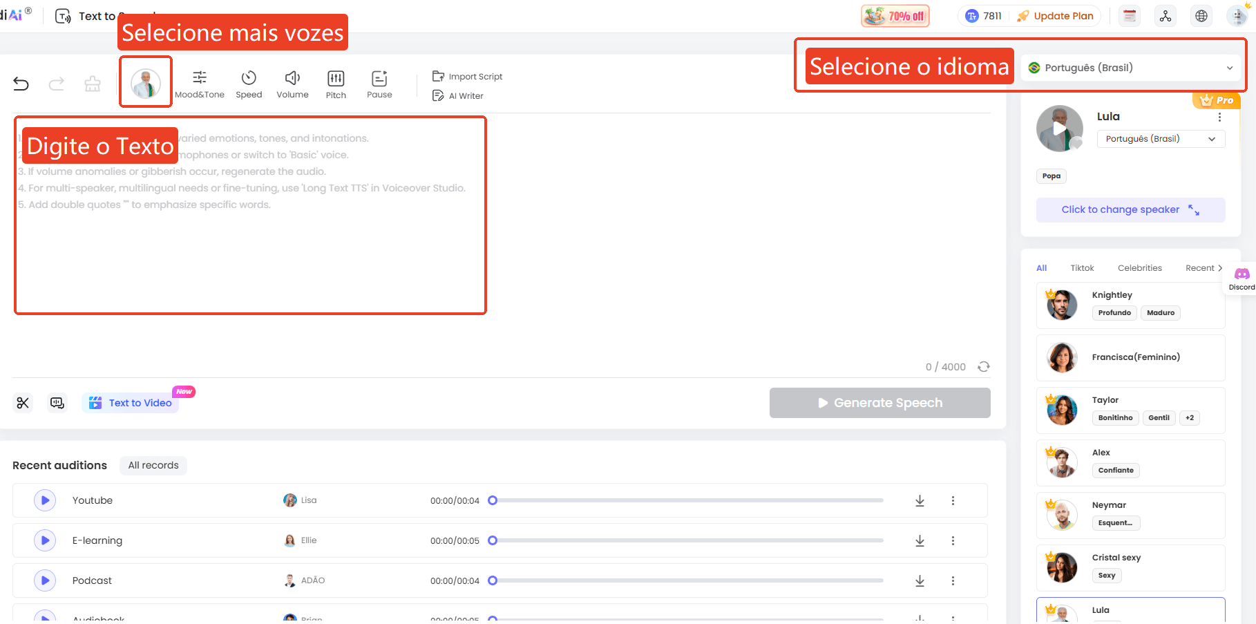The image size is (1256, 624).
Task: Open more options for the Youtube audition
Action: [x=953, y=500]
